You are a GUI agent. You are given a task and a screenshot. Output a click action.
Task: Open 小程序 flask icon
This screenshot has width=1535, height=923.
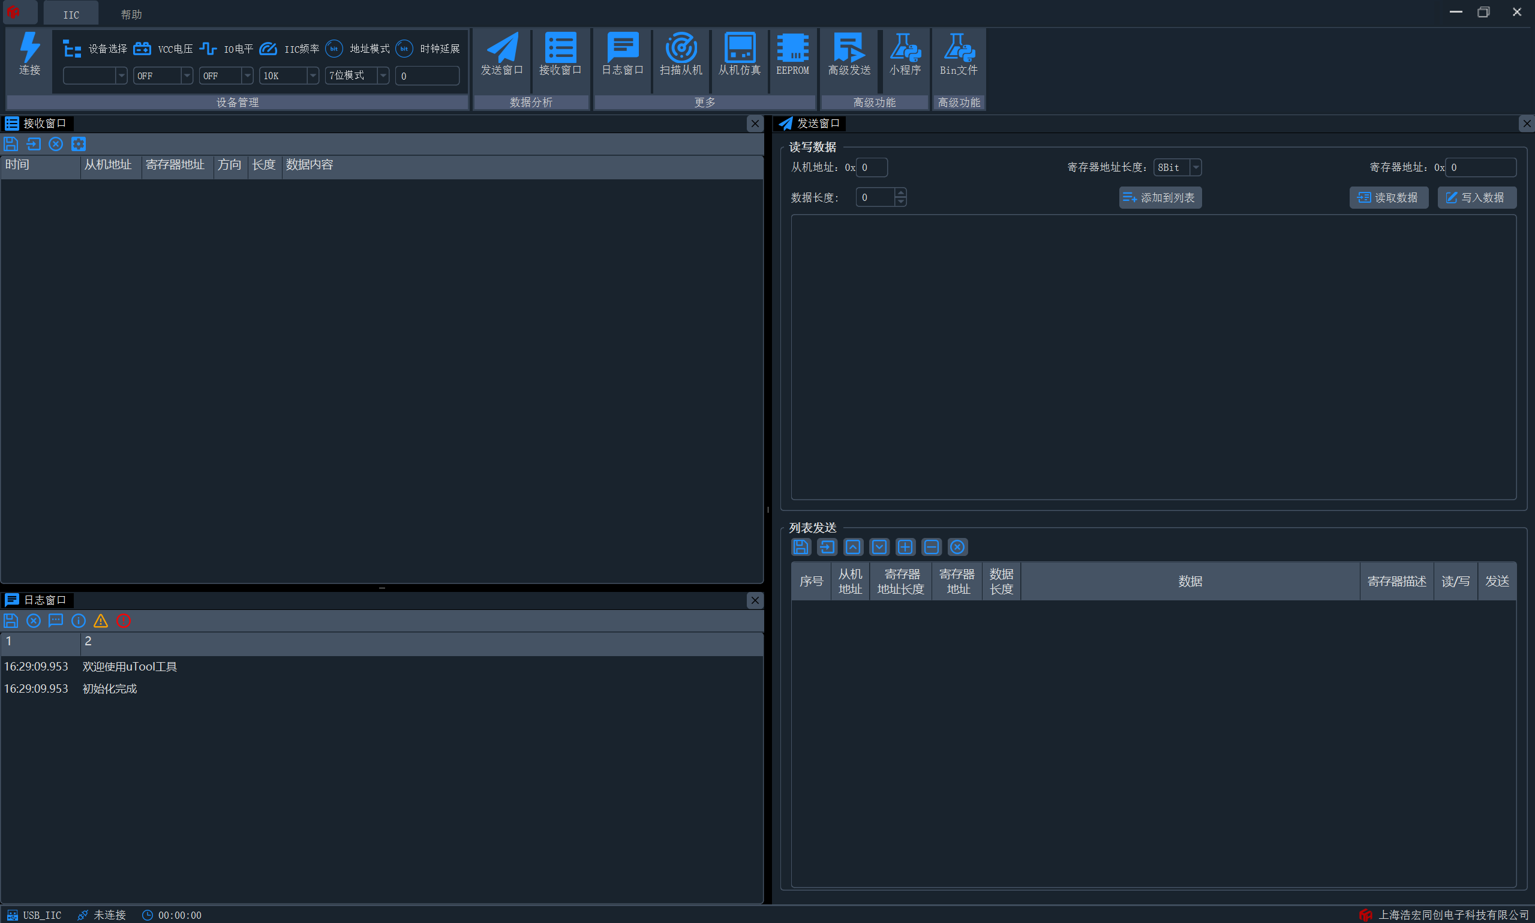tap(905, 47)
